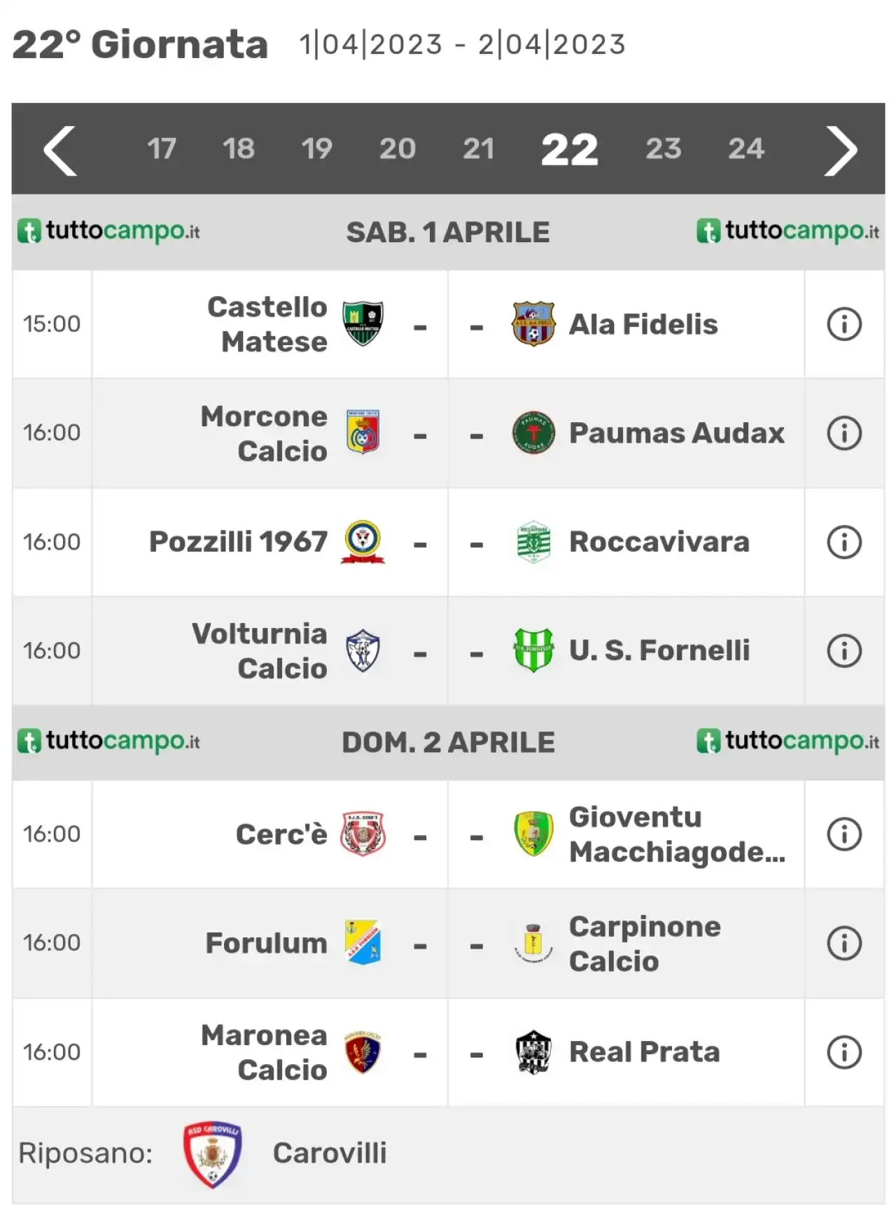Image resolution: width=896 pixels, height=1211 pixels.
Task: Open the U. S. Fornelli team link
Action: [x=659, y=650]
